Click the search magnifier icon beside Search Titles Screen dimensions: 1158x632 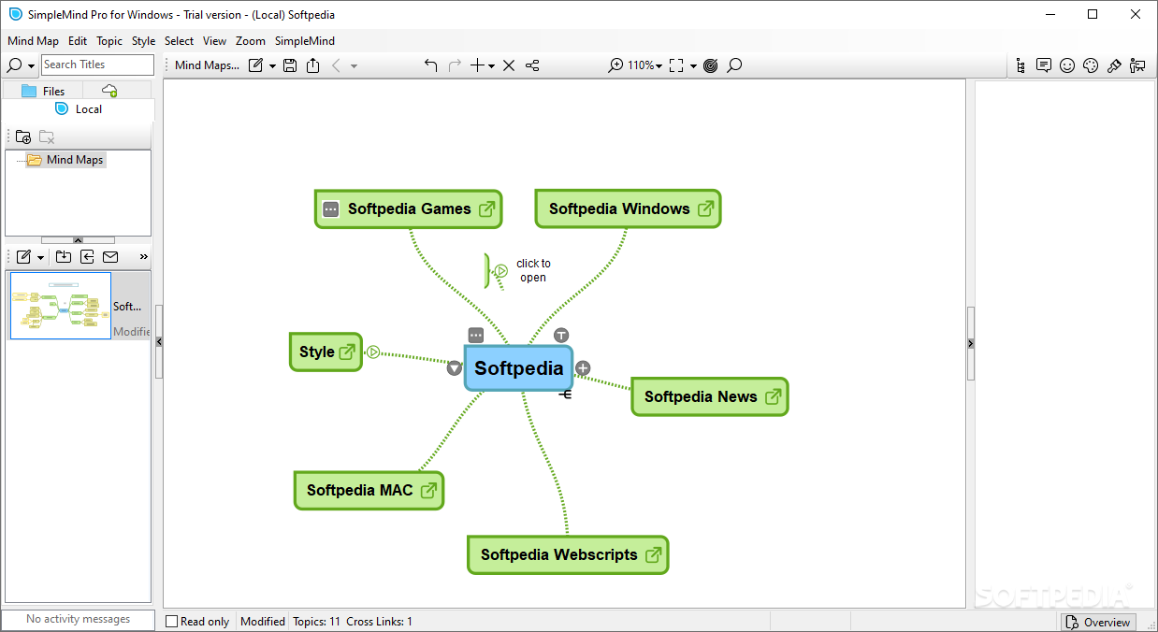pos(14,65)
